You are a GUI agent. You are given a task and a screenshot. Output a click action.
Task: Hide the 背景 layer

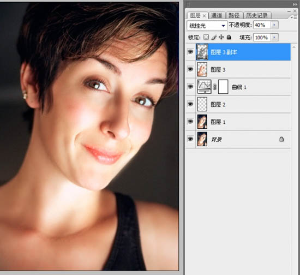pyautogui.click(x=190, y=139)
